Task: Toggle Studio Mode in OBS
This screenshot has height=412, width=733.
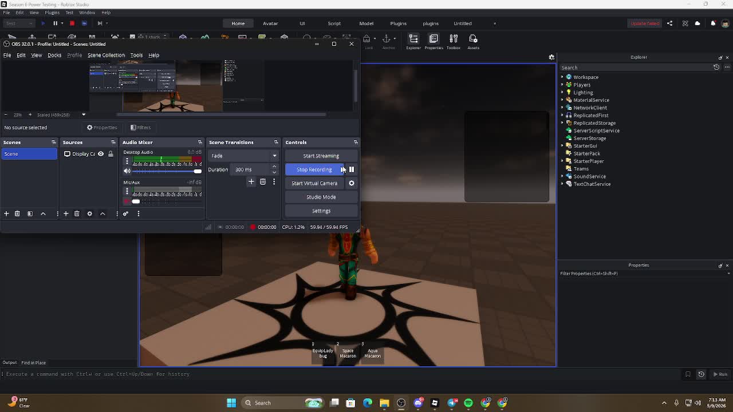Action: 321,197
